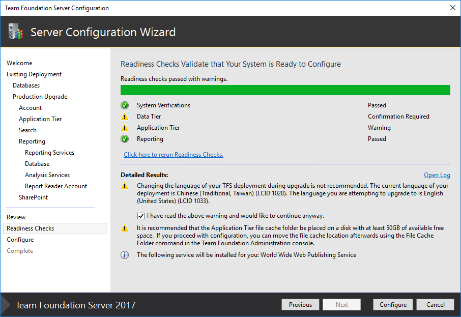Select the Database page under Reporting
The image size is (461, 317).
[x=37, y=163]
